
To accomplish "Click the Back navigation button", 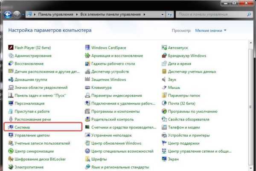I will 8,14.
